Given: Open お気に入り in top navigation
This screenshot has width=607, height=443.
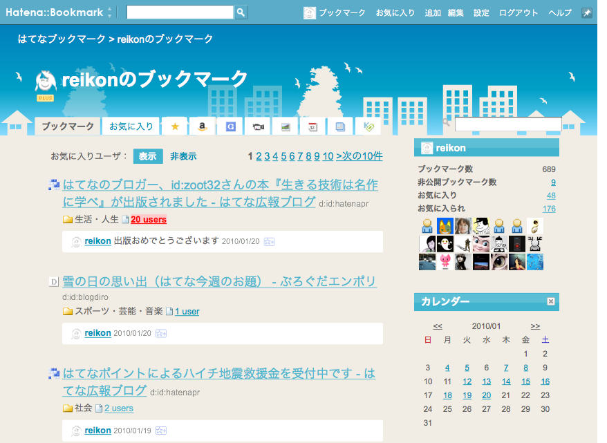Looking at the screenshot, I should (395, 12).
